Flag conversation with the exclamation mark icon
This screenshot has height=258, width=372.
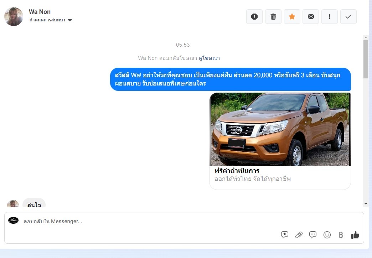330,17
